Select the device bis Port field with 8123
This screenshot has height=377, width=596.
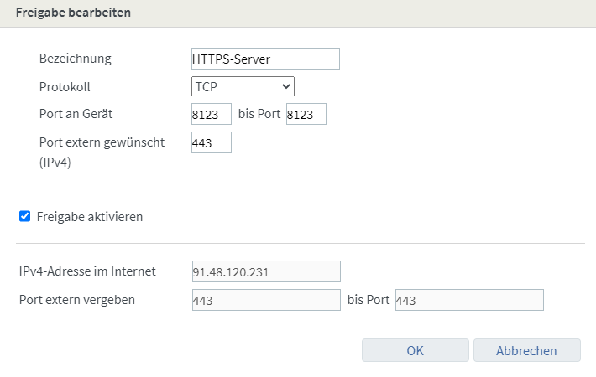click(x=306, y=115)
